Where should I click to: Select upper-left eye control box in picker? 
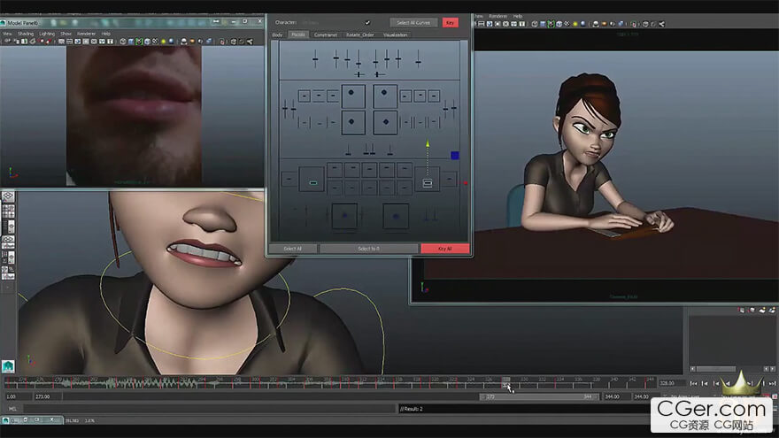tap(353, 96)
